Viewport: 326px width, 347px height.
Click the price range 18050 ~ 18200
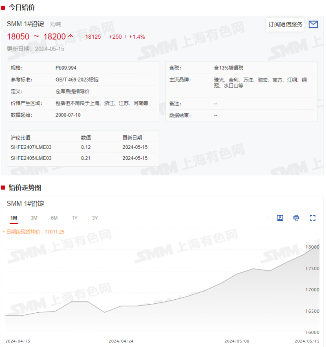coord(36,37)
